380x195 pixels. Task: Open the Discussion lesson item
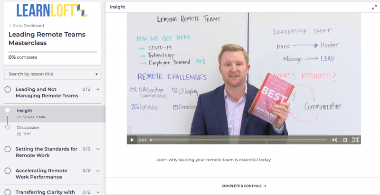(53, 130)
